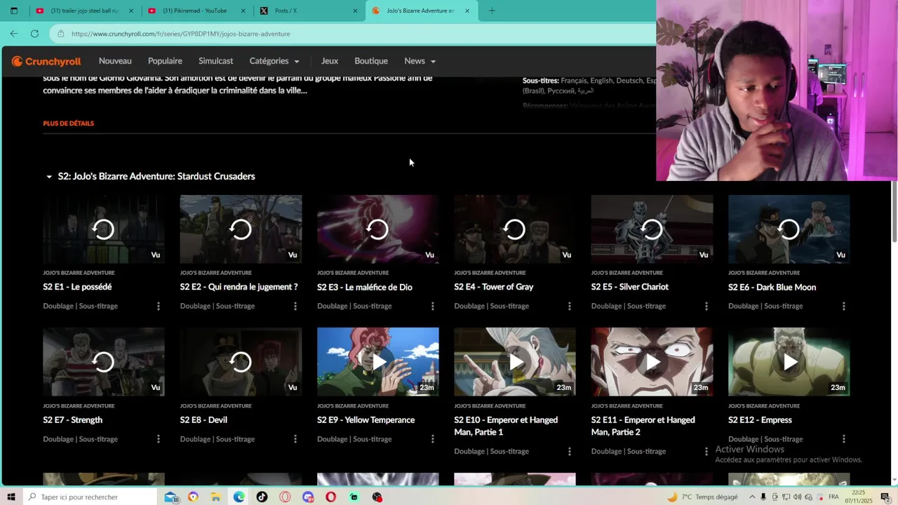Replay S2 E4 Tower of Gray thumbnail
The image size is (898, 505).
point(515,229)
